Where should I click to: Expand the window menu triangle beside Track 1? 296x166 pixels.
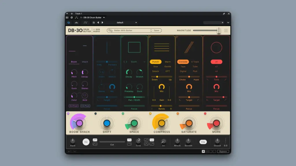(x=67, y=14)
